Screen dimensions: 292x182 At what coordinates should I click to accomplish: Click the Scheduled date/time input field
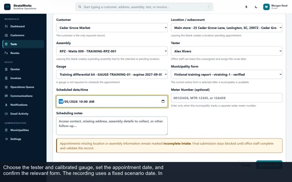pos(112,101)
